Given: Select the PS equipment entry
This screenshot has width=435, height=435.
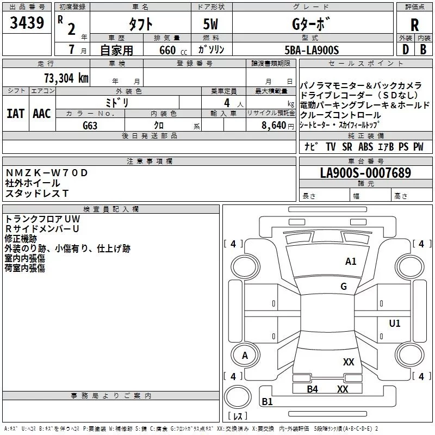Looking at the screenshot, I should click(x=403, y=146).
